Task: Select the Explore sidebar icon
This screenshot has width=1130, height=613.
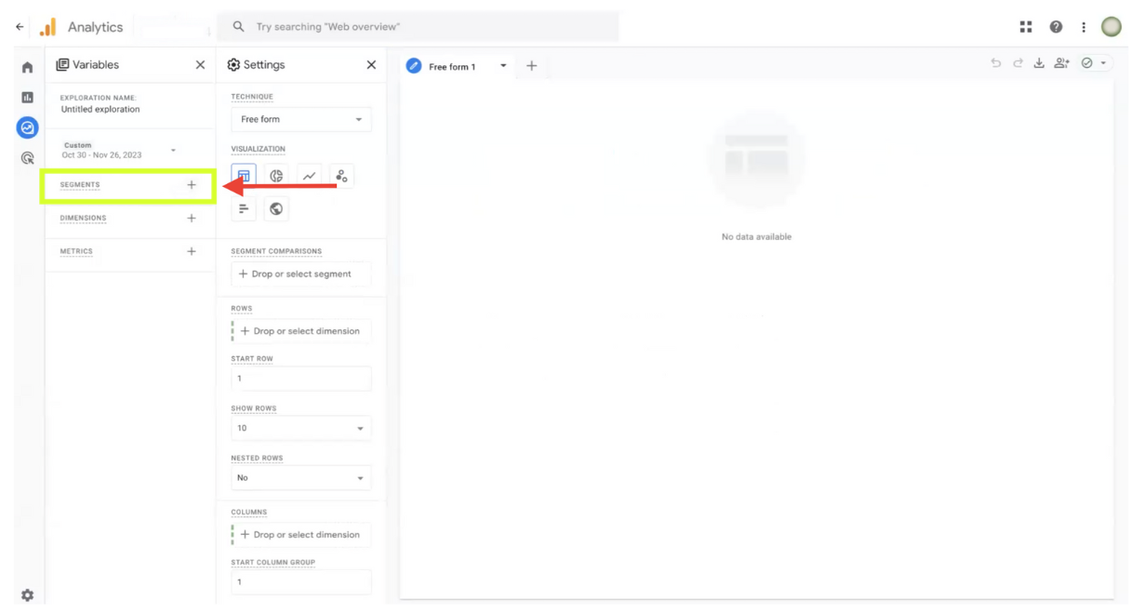Action: pos(26,127)
